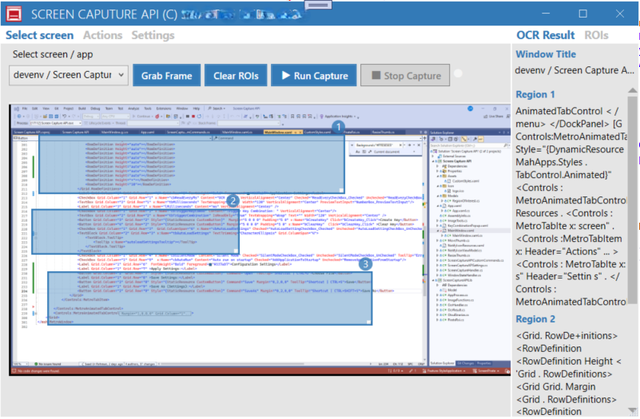Click the Grab Frame button
Image resolution: width=640 pixels, height=419 pixels.
166,75
